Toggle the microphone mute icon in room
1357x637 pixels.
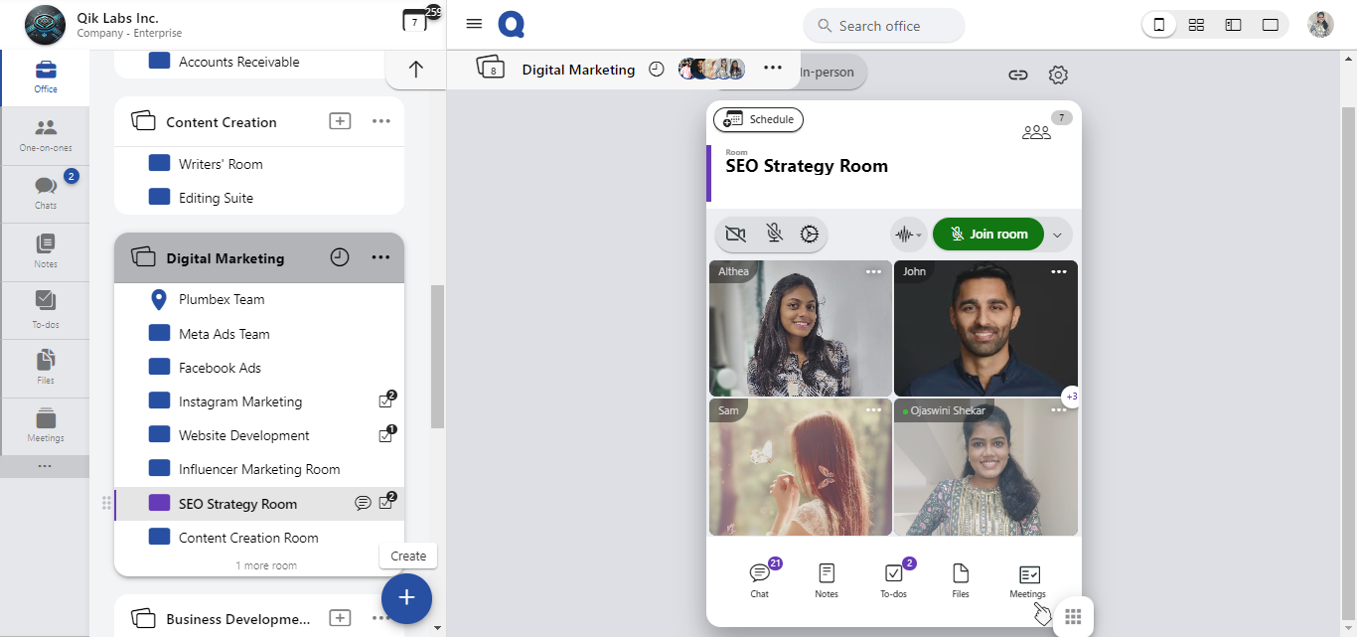[774, 235]
